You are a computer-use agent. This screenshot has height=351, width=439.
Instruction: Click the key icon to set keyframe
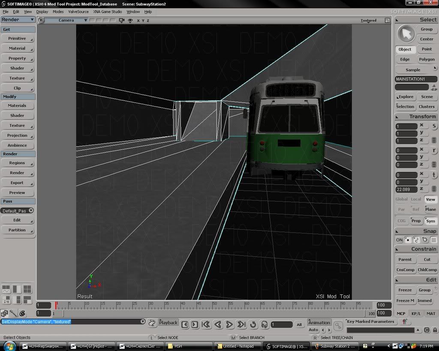point(338,326)
